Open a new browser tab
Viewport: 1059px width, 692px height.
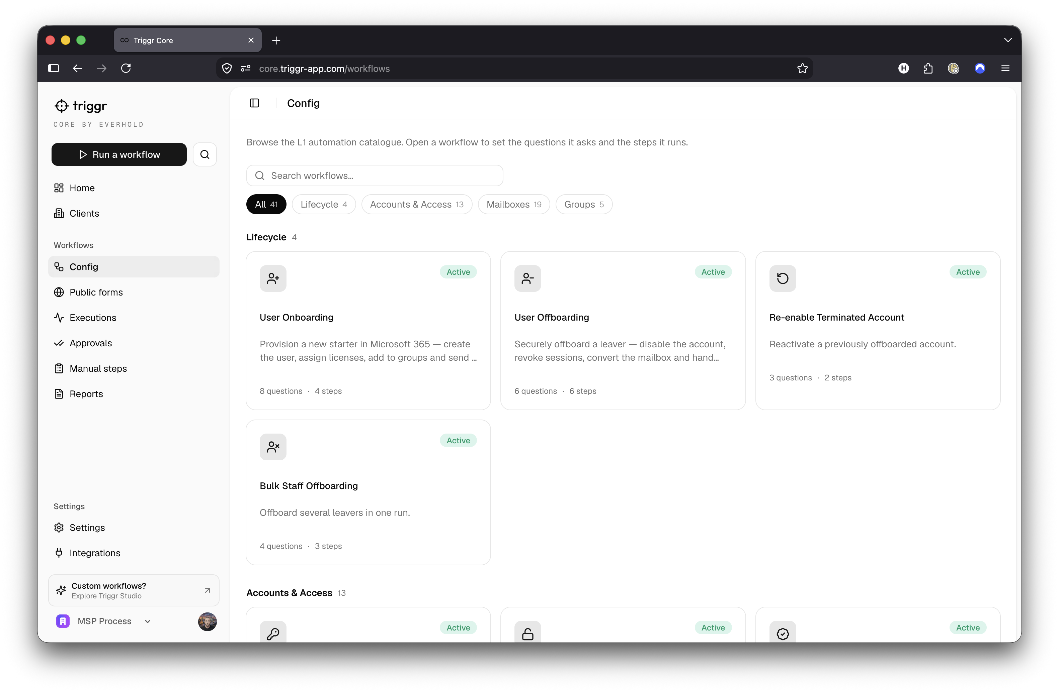click(x=276, y=40)
